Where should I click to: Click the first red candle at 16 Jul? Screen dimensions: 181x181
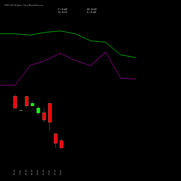(15, 102)
